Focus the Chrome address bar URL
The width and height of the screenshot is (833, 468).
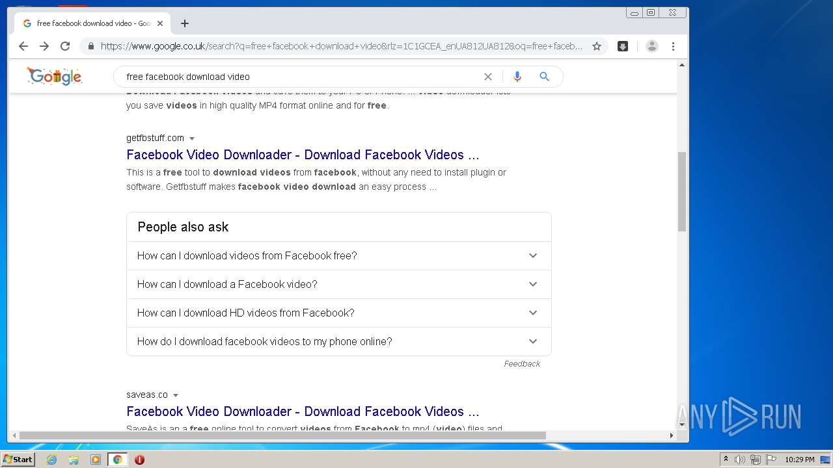342,46
